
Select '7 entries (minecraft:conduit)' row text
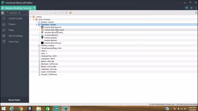pyautogui.click(x=54, y=30)
